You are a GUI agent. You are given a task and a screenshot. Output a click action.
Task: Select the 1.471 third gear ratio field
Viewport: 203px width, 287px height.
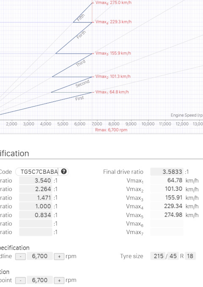pyautogui.click(x=36, y=198)
